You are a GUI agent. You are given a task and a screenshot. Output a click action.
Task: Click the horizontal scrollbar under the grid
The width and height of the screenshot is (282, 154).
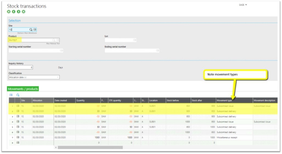90,147
